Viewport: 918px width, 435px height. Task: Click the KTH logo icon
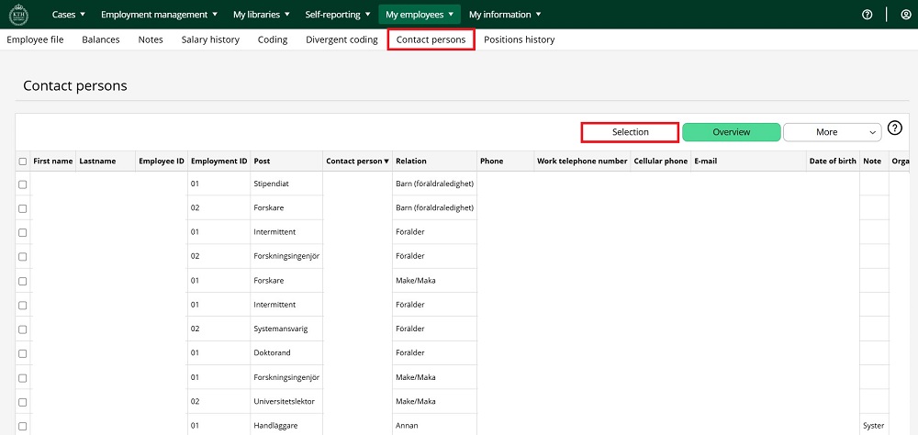tap(17, 15)
